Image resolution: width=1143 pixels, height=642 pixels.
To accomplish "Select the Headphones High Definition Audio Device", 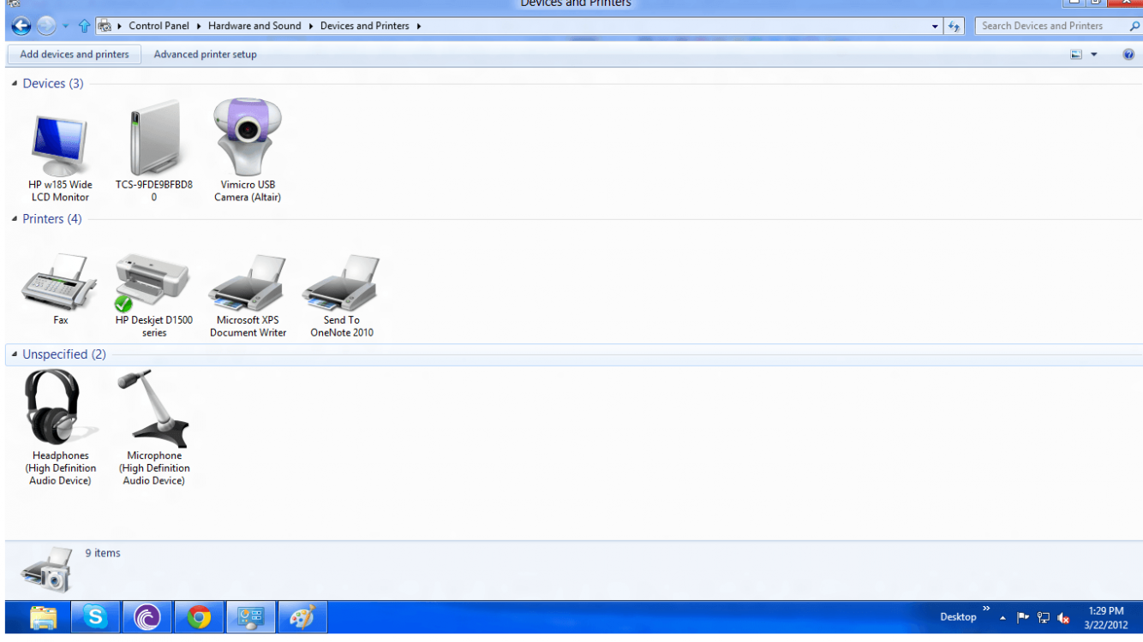I will point(60,428).
